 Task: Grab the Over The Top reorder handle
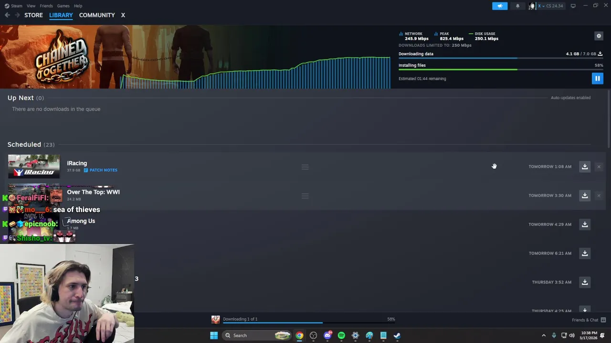pos(305,196)
